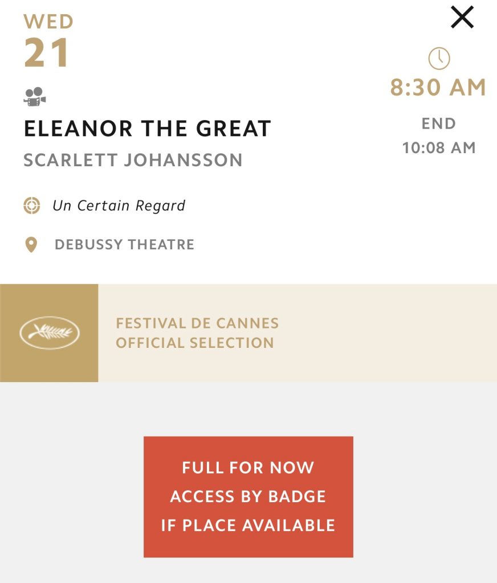Viewport: 497px width, 583px height.
Task: Click the date number 21
Action: coord(47,54)
